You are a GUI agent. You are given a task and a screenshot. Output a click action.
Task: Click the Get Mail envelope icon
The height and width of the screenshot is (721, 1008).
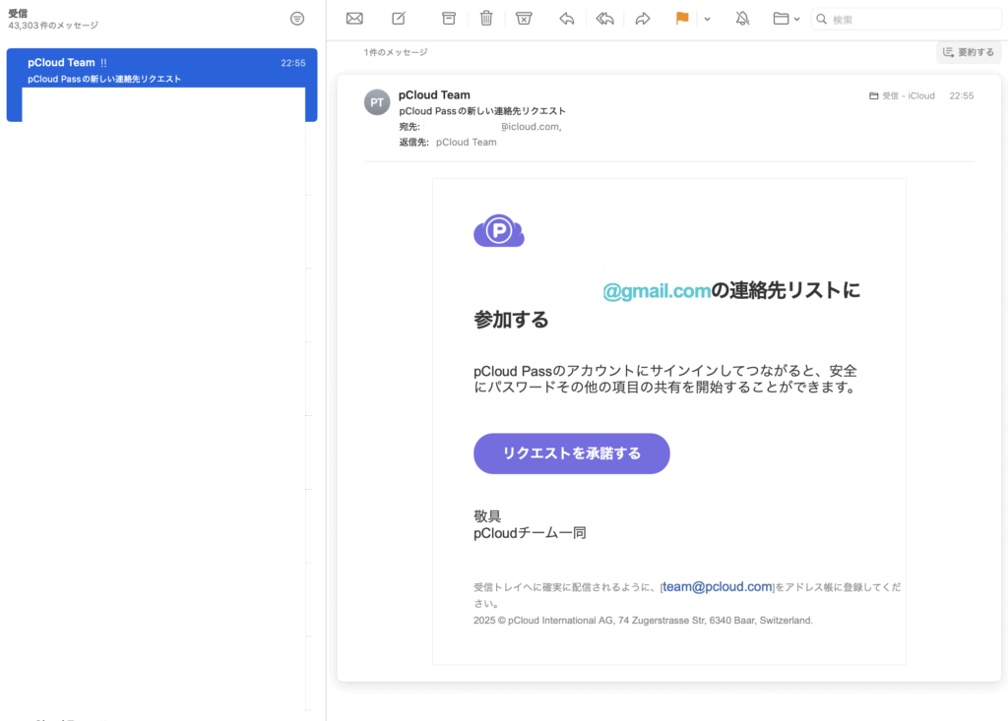pyautogui.click(x=354, y=19)
